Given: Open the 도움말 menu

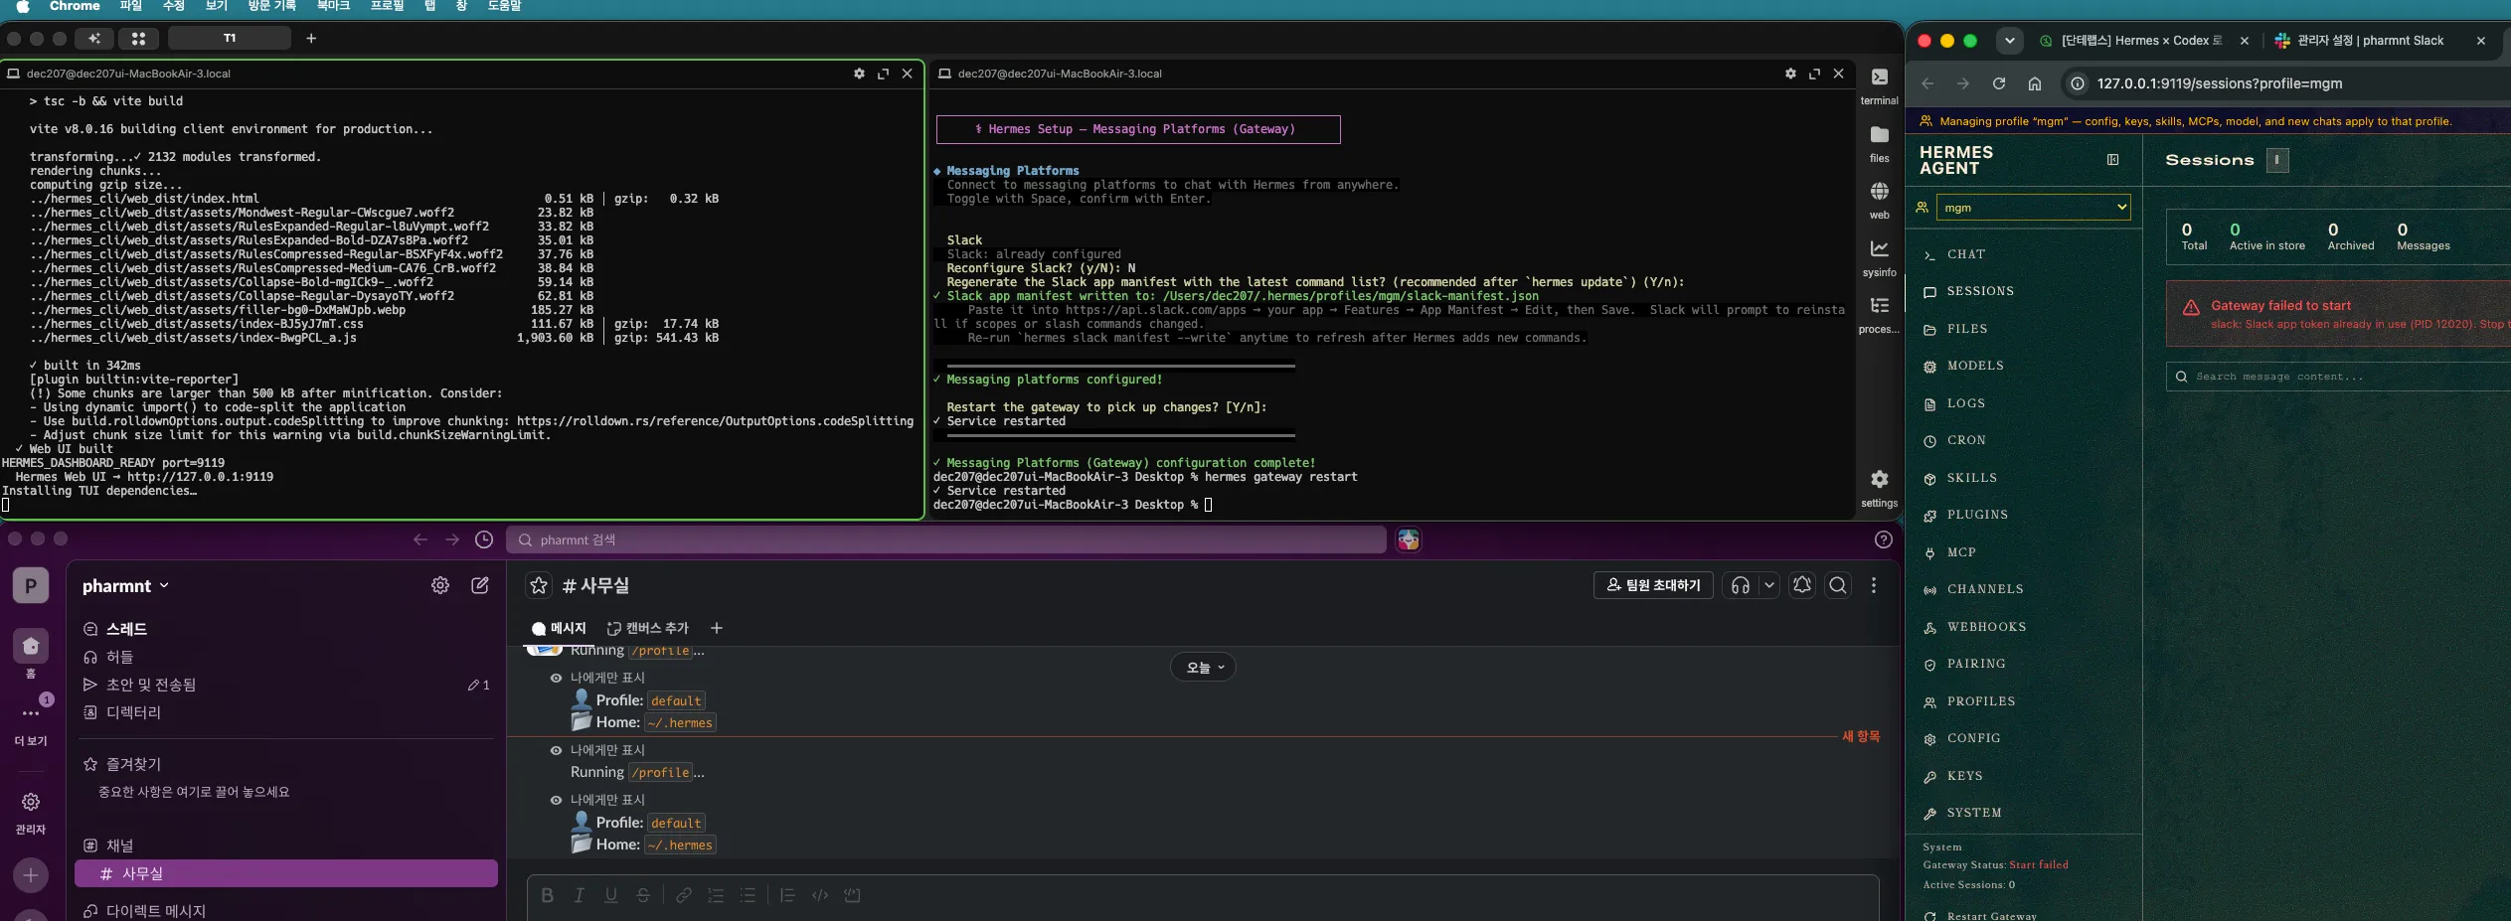Looking at the screenshot, I should pos(504,6).
